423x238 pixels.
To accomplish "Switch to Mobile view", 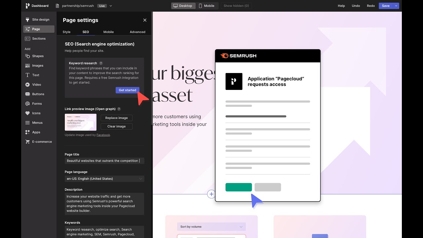I will (x=207, y=6).
